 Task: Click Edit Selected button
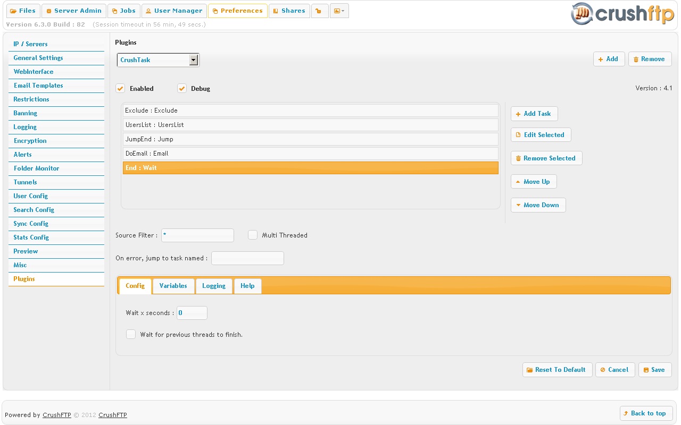tap(541, 135)
